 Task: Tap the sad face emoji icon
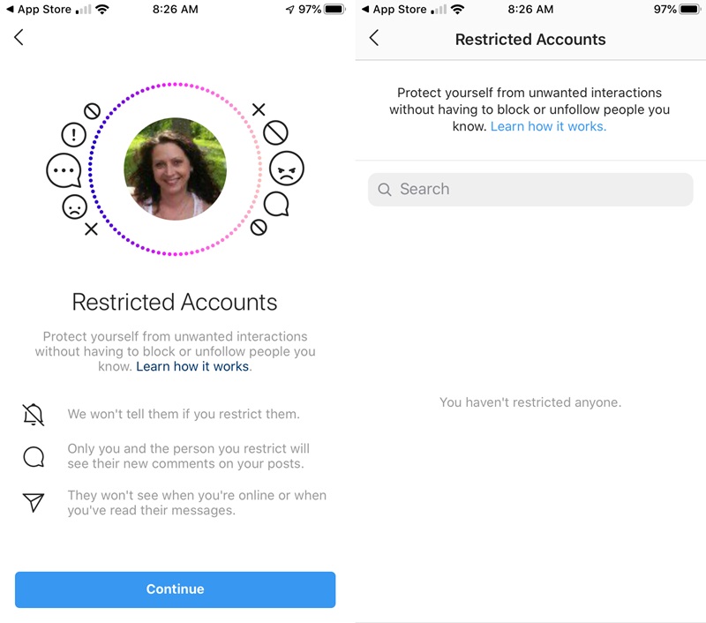pyautogui.click(x=74, y=207)
